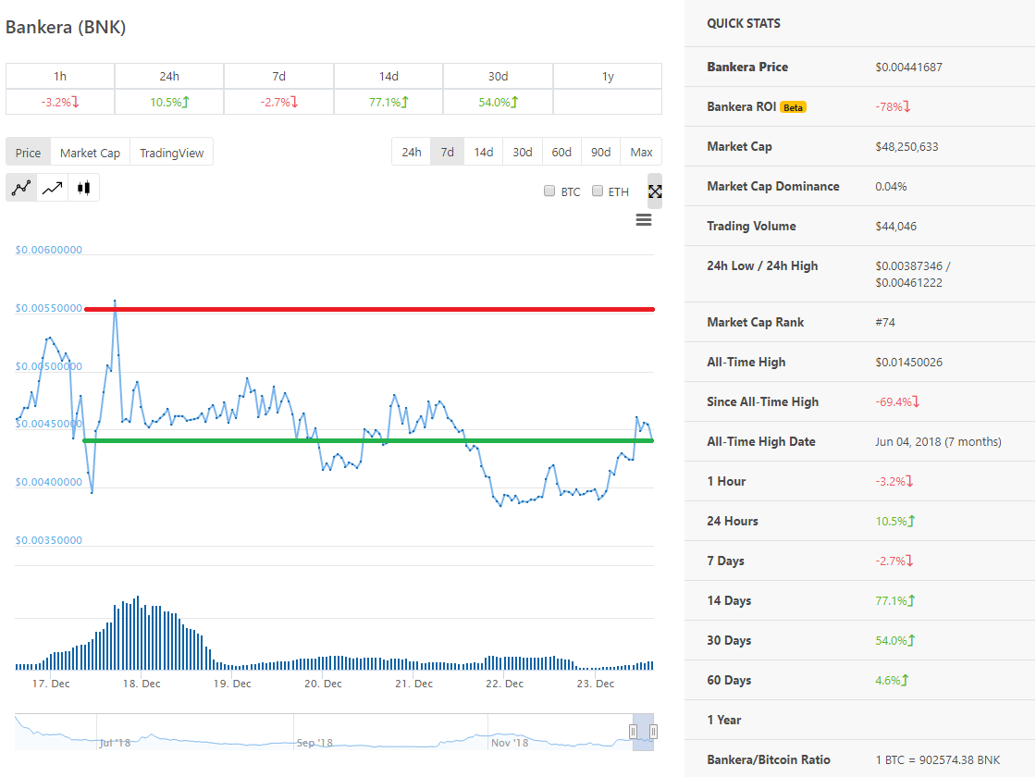
Task: Click the QUICK STATS heading
Action: (x=744, y=23)
